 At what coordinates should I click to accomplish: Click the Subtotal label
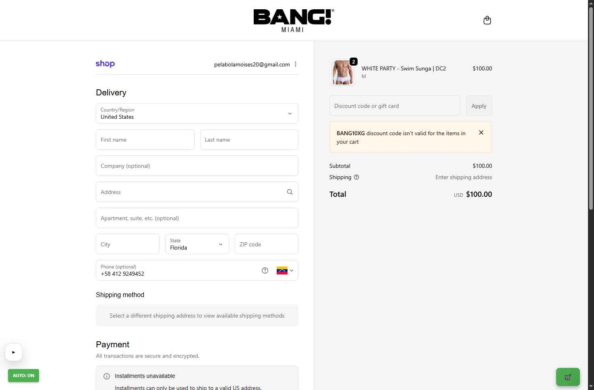click(x=340, y=166)
